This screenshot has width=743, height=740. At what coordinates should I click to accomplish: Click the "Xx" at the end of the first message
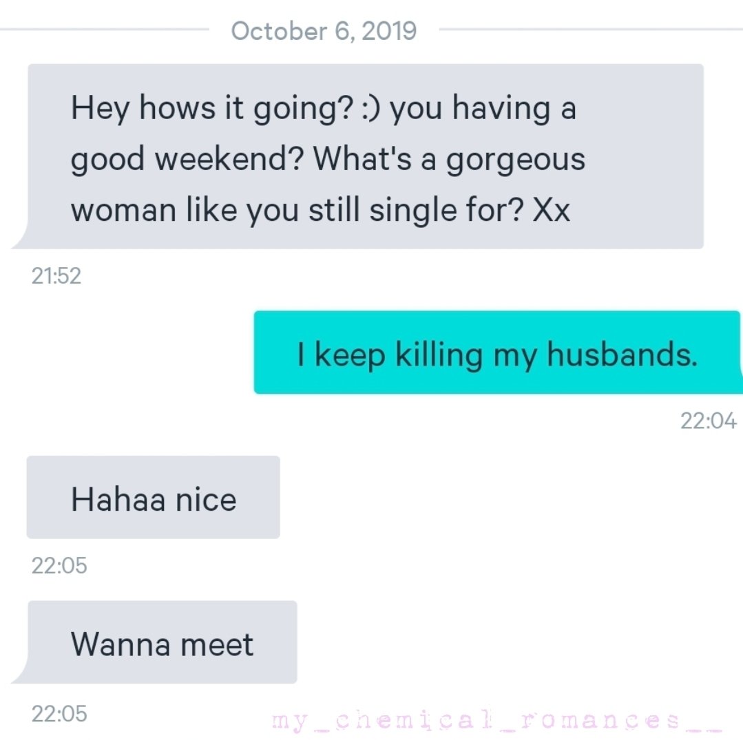click(x=552, y=210)
